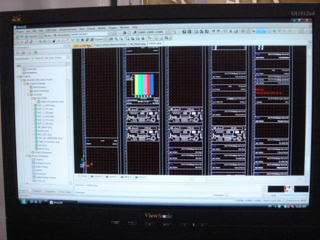The height and width of the screenshot is (240, 320).
Task: Collapse the Project Drawings tree node
Action: coord(23,83)
